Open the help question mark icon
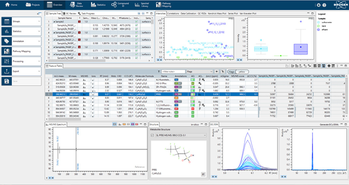 [x=324, y=5]
